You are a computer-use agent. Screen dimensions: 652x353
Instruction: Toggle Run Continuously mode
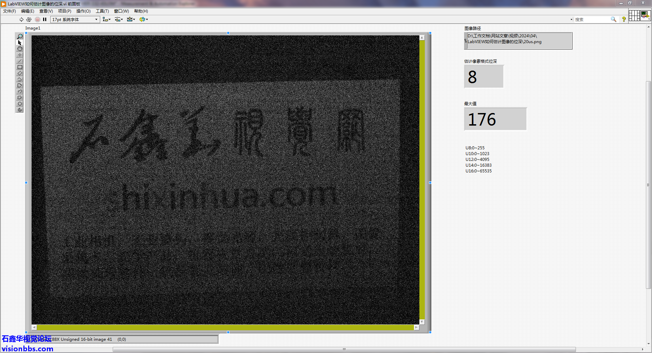pos(29,20)
